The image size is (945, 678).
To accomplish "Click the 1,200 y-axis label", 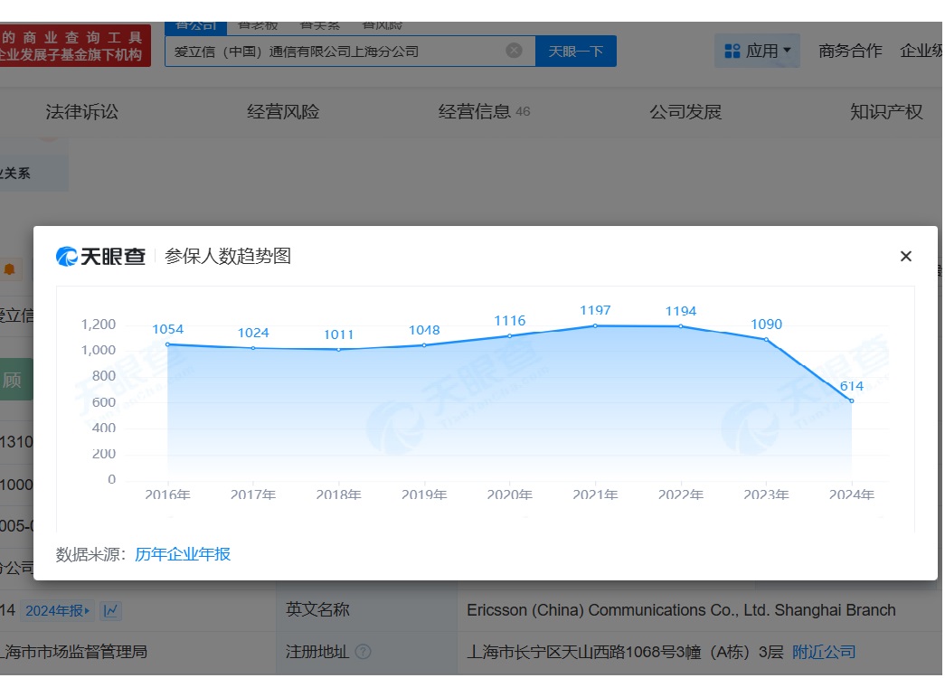I will pyautogui.click(x=99, y=325).
